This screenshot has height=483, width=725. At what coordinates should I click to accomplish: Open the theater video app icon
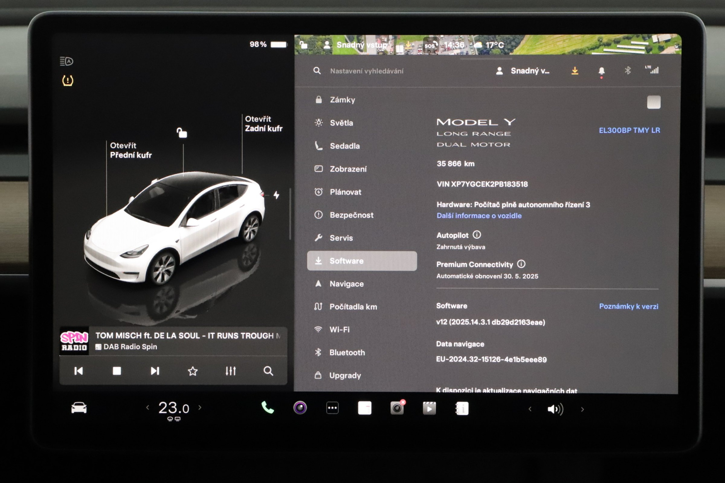click(x=430, y=408)
